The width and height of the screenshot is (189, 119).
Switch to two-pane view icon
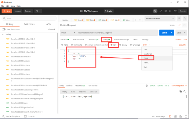click(175, 116)
